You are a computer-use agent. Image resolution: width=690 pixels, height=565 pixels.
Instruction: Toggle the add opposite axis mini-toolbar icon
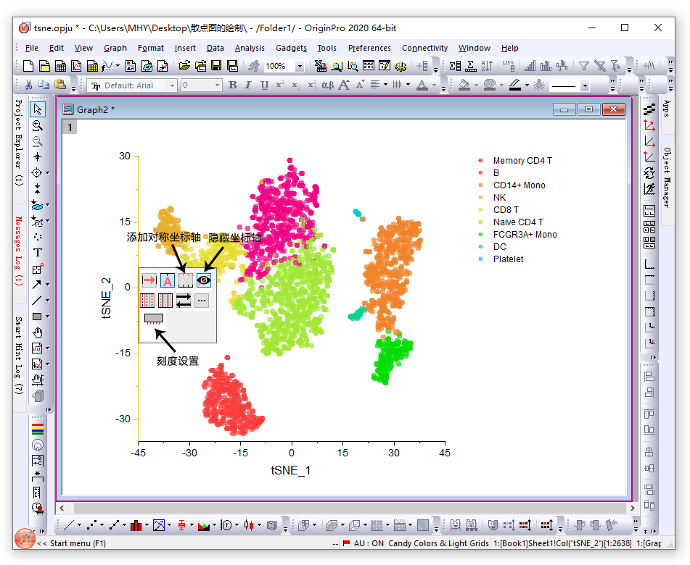click(x=185, y=280)
